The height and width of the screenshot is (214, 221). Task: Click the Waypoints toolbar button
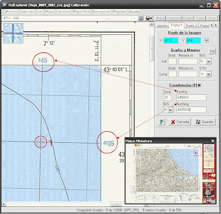[x=174, y=18]
